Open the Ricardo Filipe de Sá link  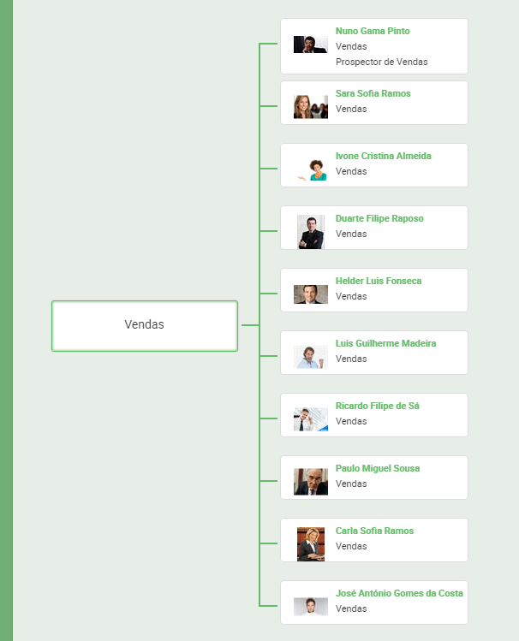377,406
